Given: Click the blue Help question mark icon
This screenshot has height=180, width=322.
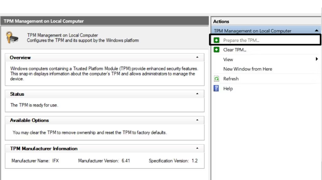Looking at the screenshot, I should 216,88.
